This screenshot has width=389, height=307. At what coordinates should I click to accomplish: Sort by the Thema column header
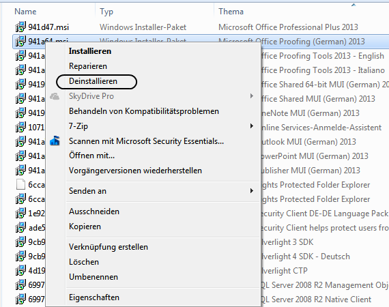point(231,12)
